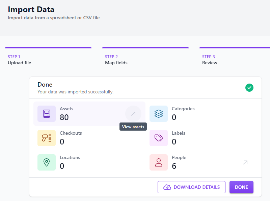Viewport: 270px width, 201px height.
Task: Go to Step 1 Upload file
Action: click(48, 56)
